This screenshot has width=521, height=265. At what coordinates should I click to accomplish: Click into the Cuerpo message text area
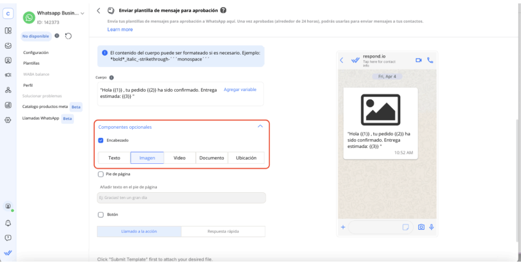point(181,94)
